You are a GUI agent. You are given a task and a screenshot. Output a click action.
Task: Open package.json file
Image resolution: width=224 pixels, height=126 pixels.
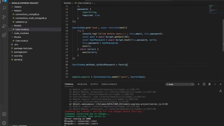(21, 52)
